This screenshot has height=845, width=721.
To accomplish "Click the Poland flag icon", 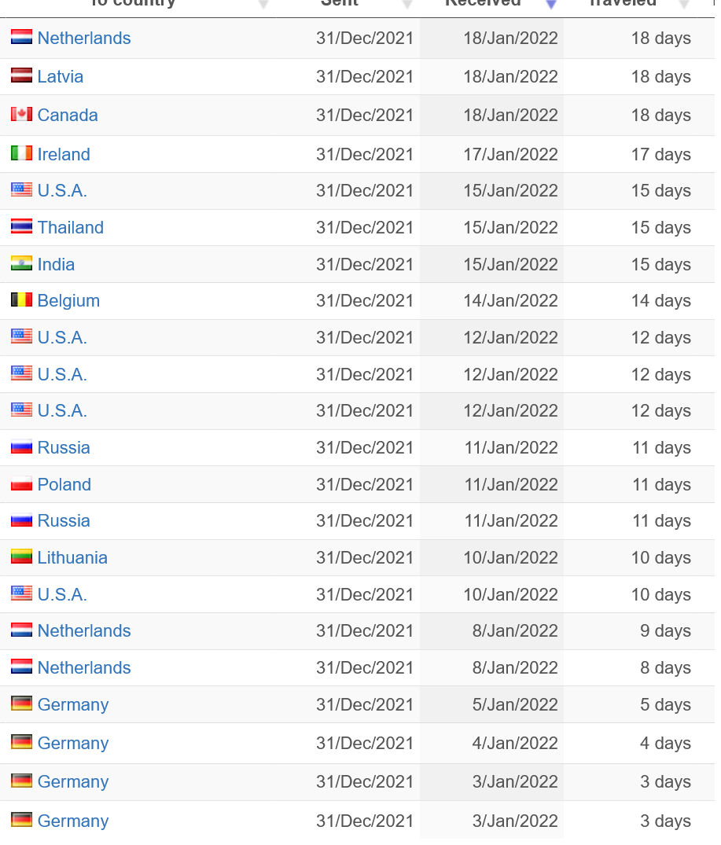I will click(x=21, y=484).
